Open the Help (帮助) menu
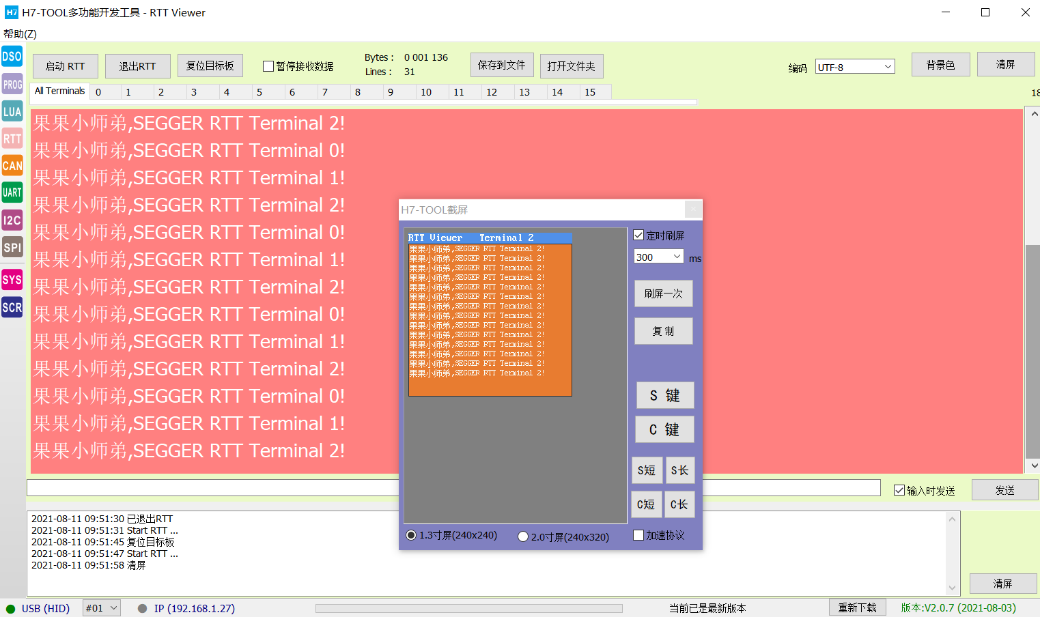The width and height of the screenshot is (1040, 617). [x=20, y=33]
